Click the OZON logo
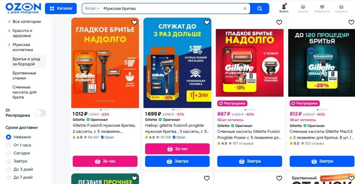 point(23,8)
